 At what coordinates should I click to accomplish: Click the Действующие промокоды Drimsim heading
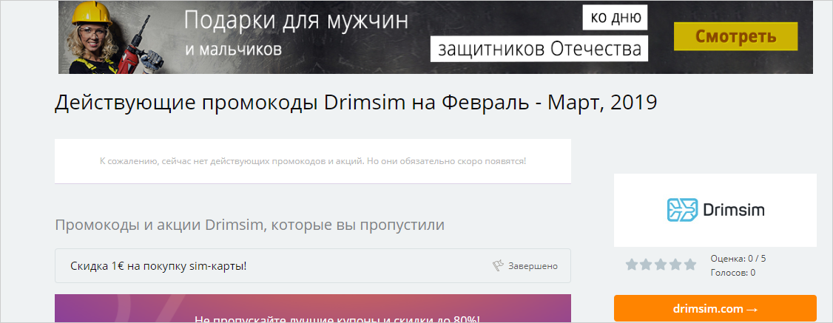(x=355, y=102)
